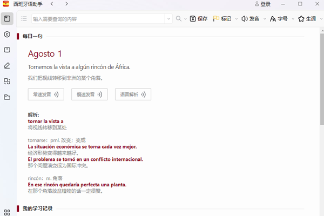Image resolution: width=324 pixels, height=216 pixels.
Task: Click the scrollbar up arrow
Action: (x=322, y=31)
